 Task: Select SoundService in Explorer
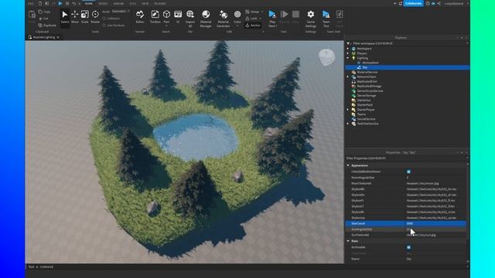point(366,119)
